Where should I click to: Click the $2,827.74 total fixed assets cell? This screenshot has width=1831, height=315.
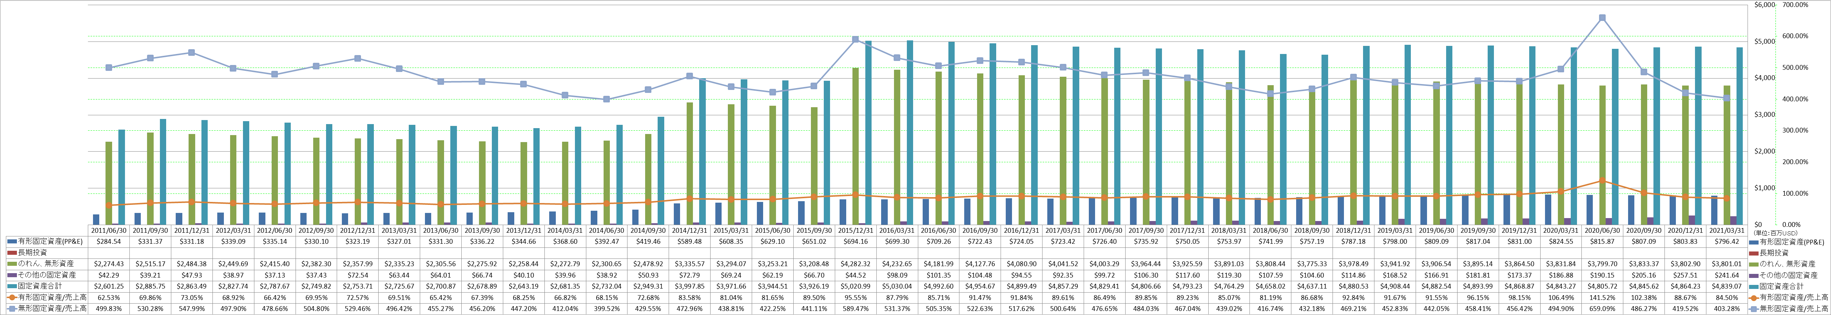[x=233, y=286]
